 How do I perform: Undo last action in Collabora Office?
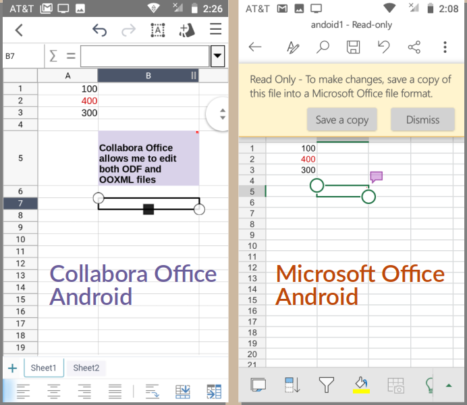click(99, 30)
